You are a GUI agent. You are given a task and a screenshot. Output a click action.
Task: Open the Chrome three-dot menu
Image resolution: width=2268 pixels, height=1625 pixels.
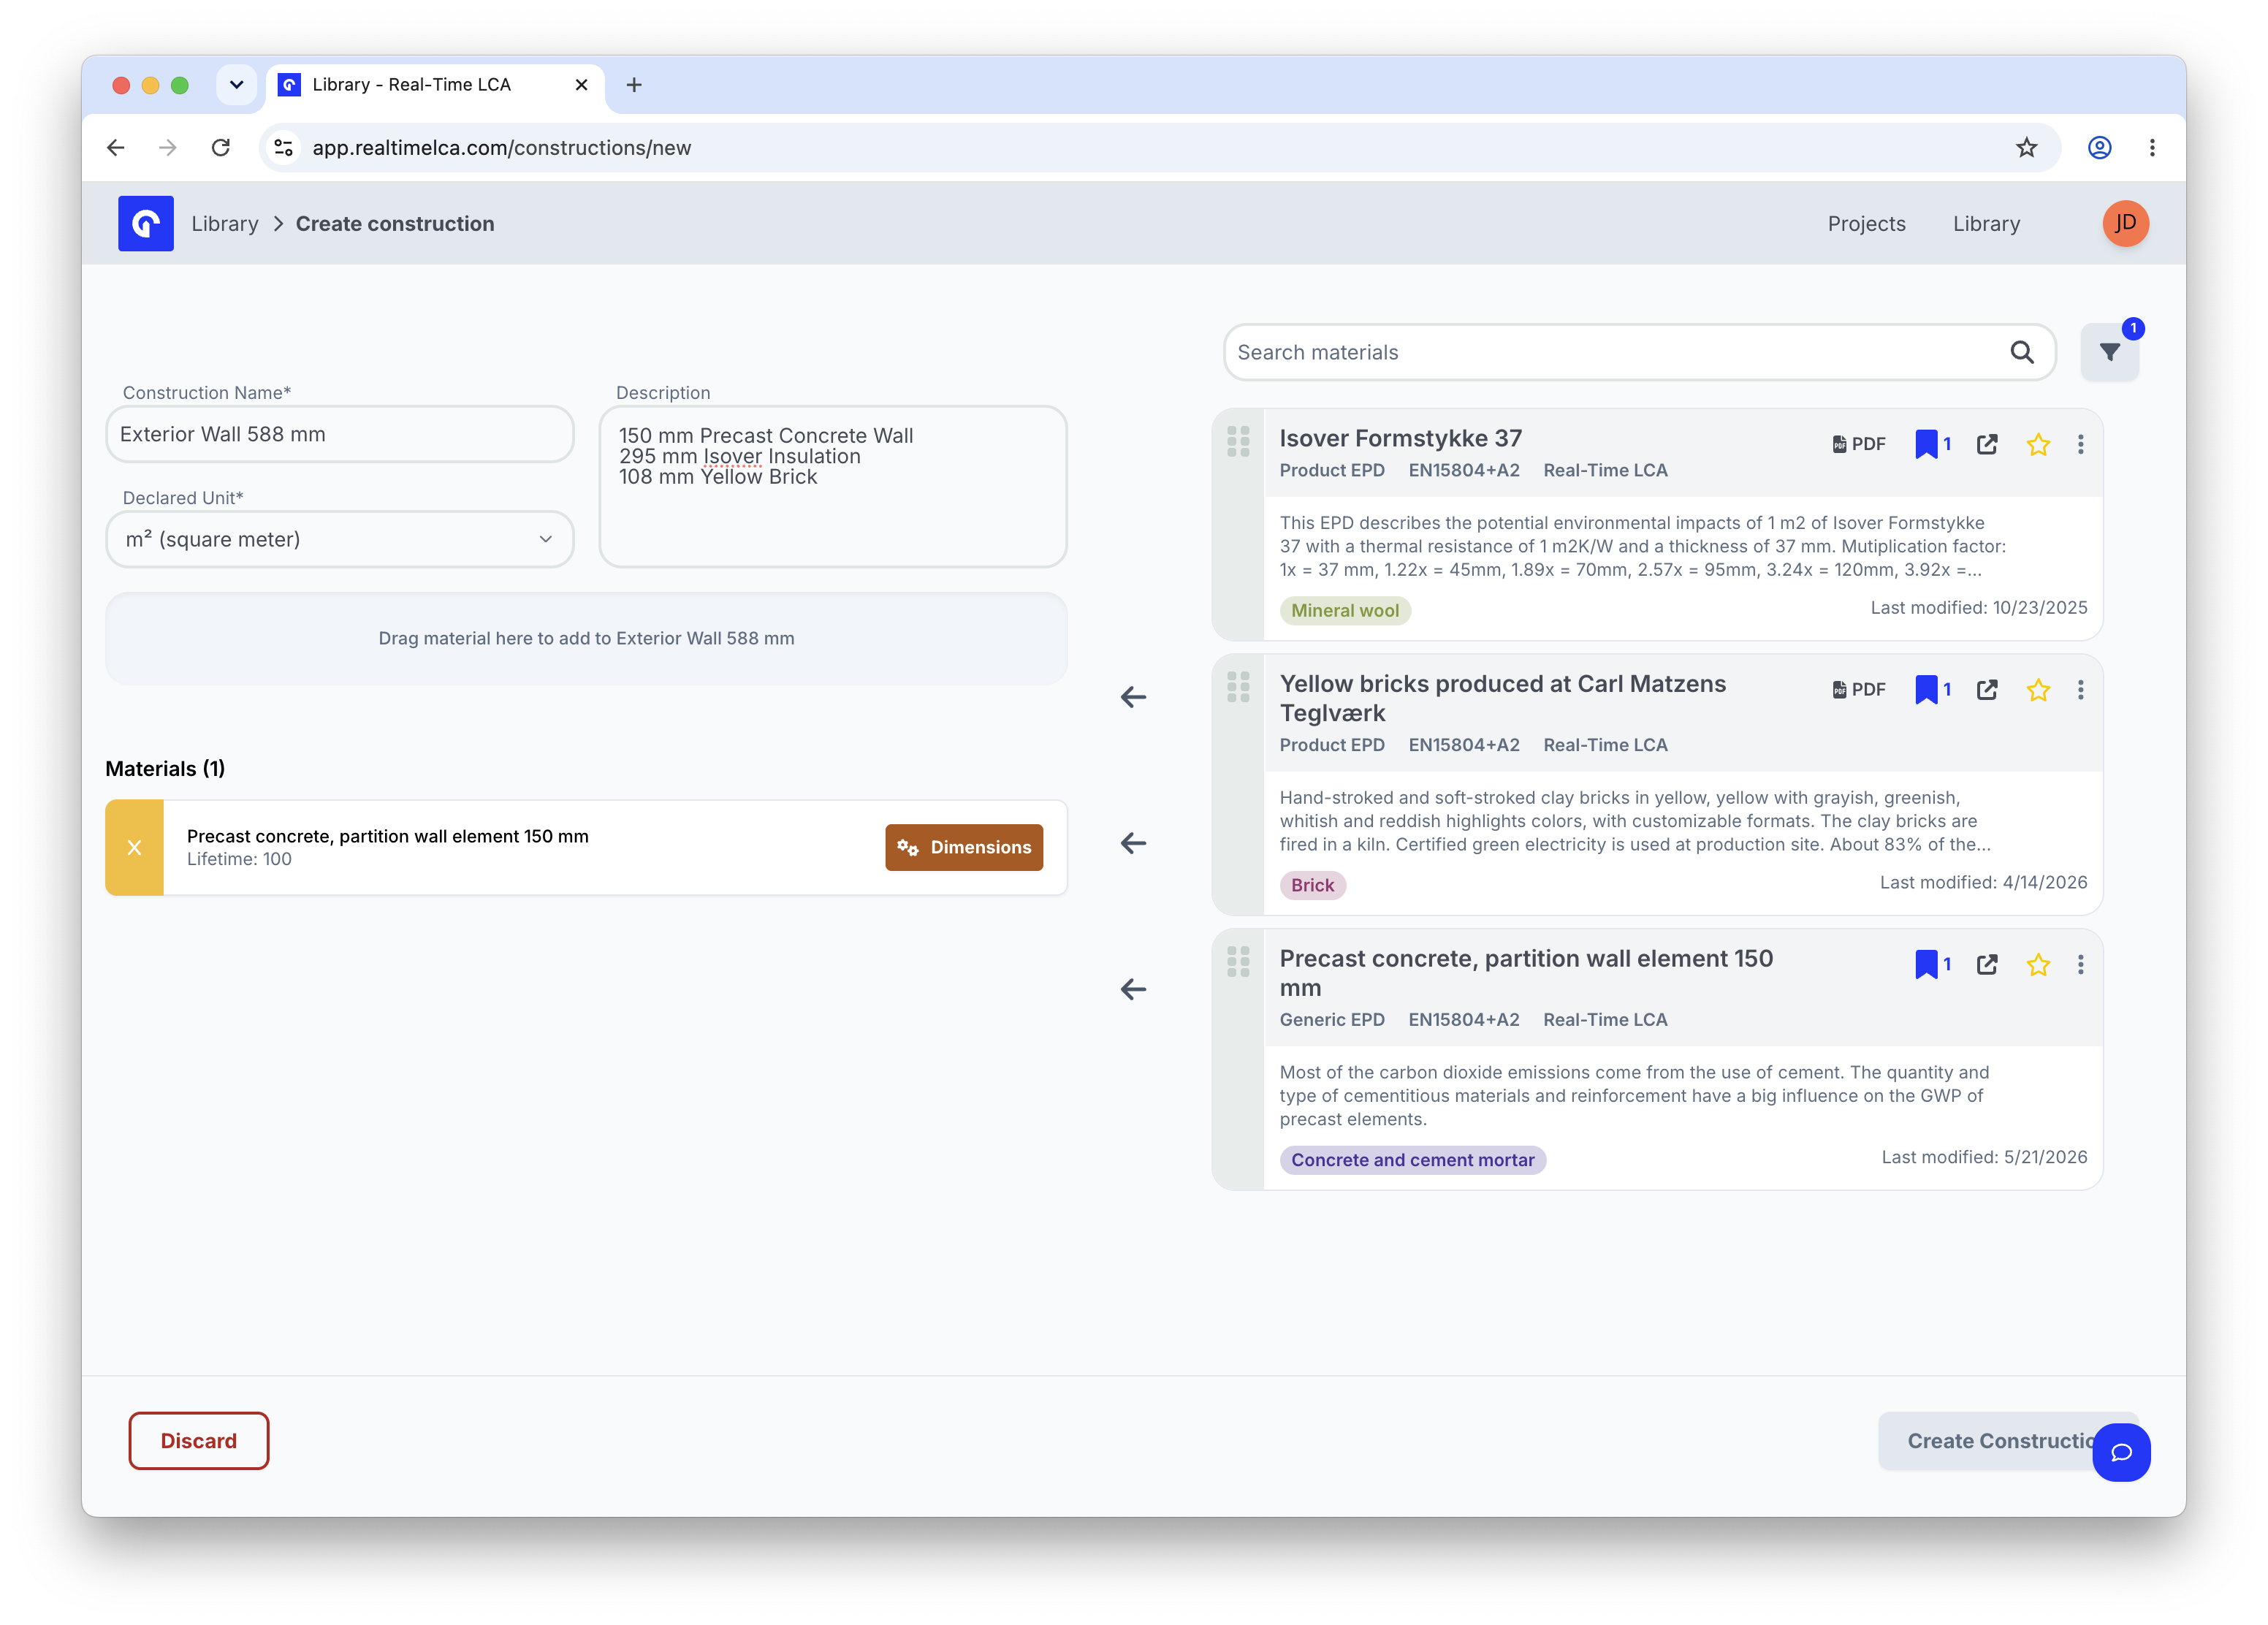[x=2152, y=148]
